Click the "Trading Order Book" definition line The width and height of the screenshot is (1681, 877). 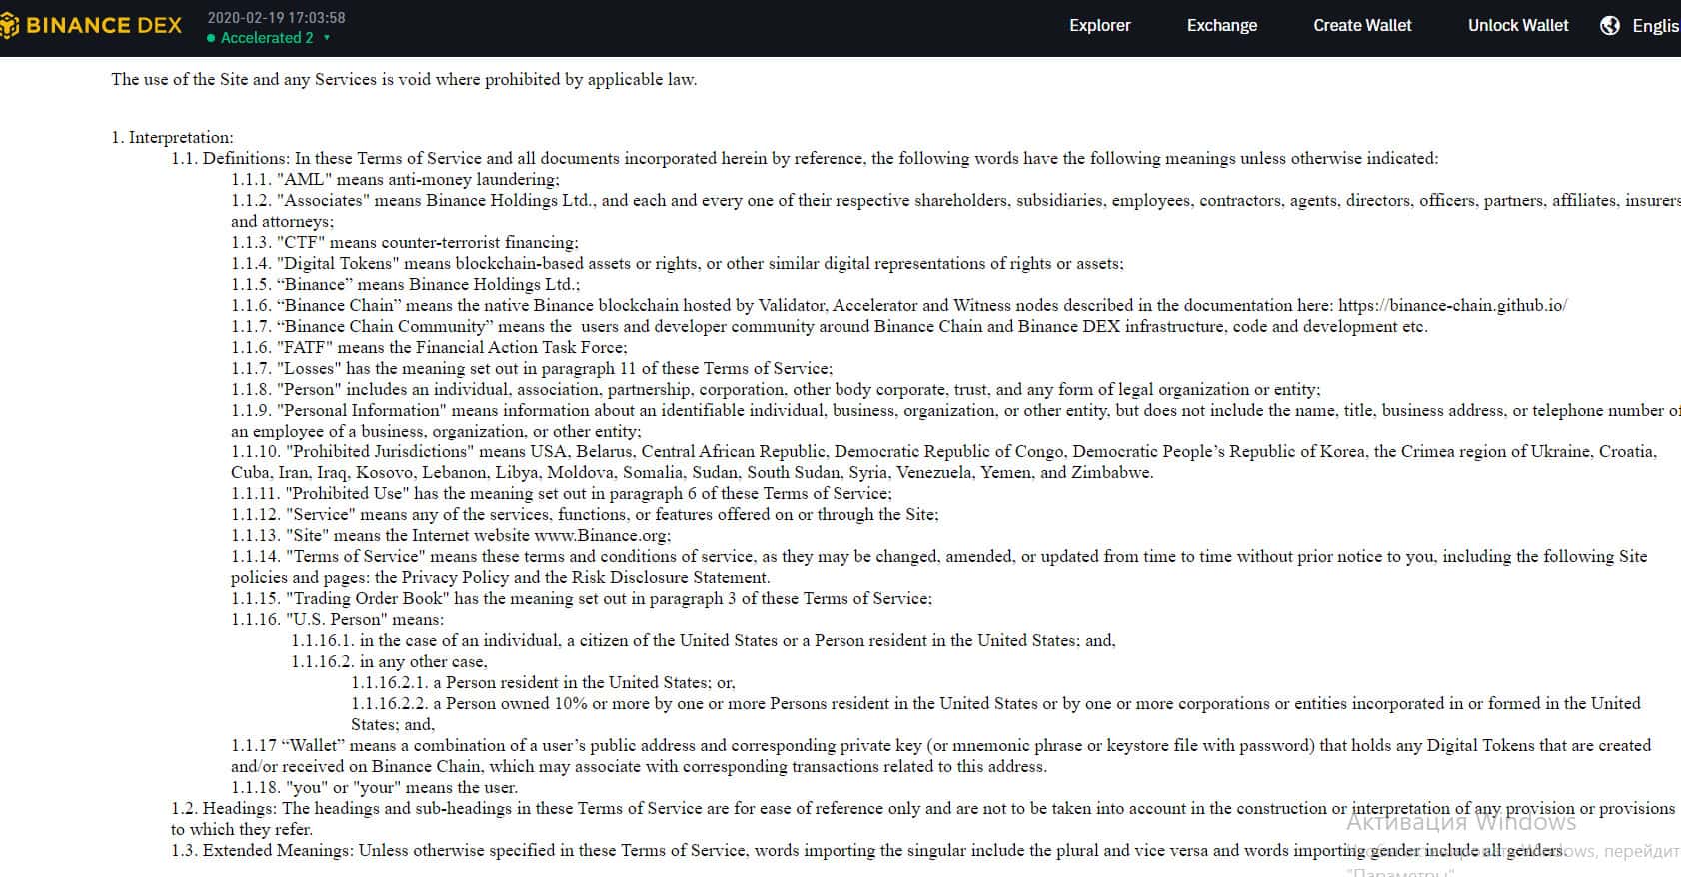click(x=582, y=599)
